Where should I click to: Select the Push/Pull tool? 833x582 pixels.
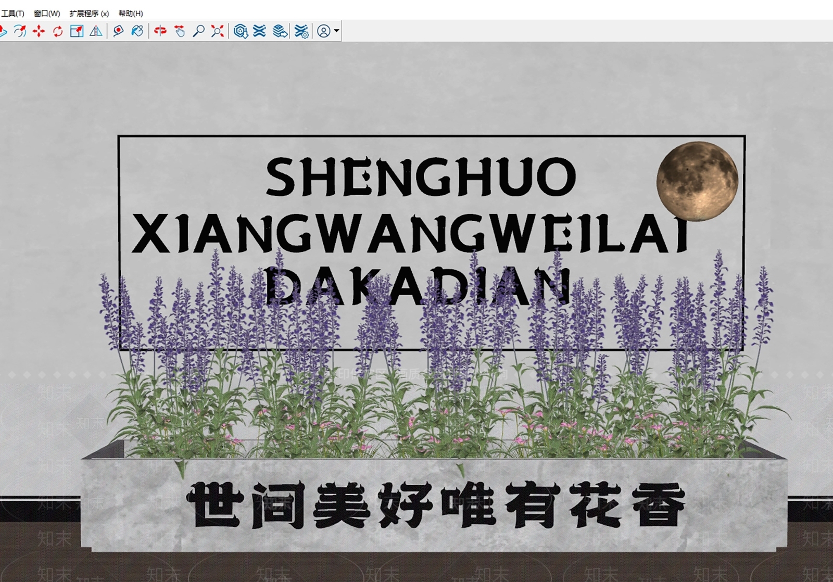tap(3, 31)
